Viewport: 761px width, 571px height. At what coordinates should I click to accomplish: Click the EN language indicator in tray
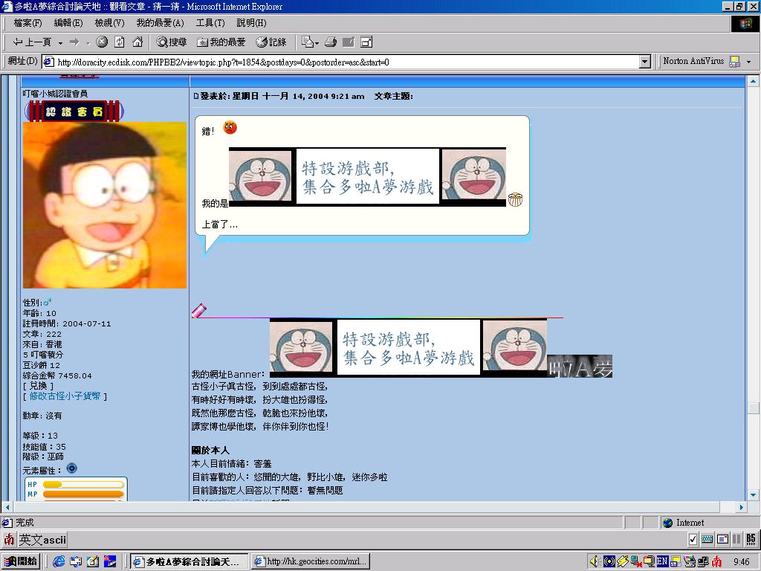pyautogui.click(x=662, y=562)
